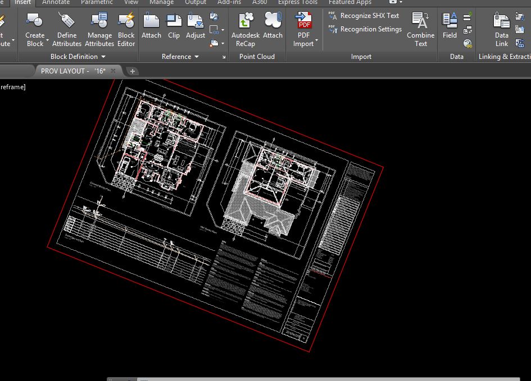This screenshot has width=531, height=381.
Task: Open Autodesk ReCap from the ribbon
Action: 245,21
